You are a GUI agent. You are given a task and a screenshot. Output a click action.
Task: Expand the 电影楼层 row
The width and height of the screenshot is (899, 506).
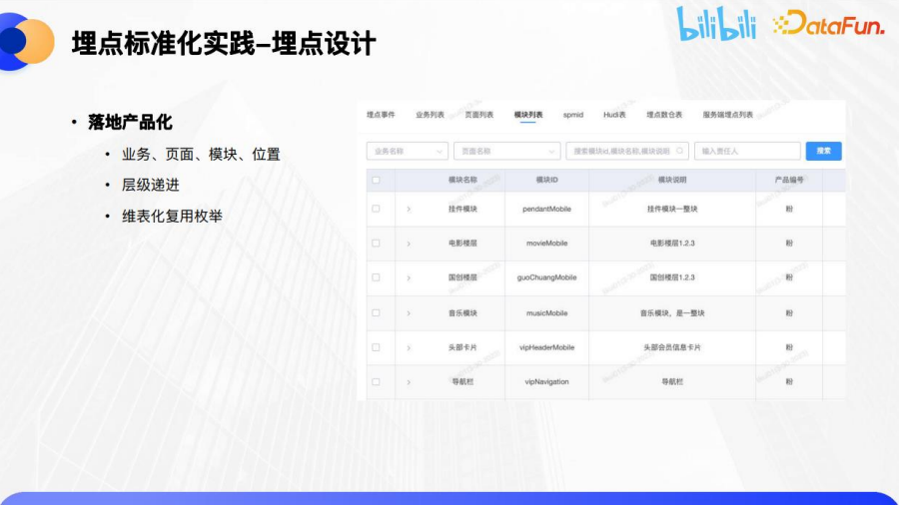click(x=409, y=244)
